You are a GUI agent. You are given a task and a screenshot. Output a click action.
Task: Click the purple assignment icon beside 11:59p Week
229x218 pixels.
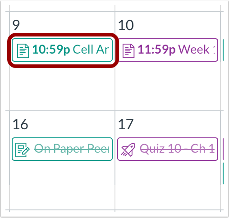pos(128,51)
